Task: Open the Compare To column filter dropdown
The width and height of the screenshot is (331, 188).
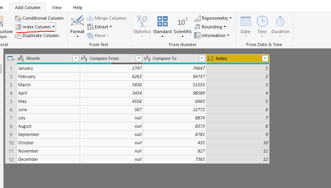Action: click(202, 58)
